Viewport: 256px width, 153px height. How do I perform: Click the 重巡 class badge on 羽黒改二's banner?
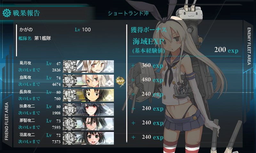click(x=70, y=138)
